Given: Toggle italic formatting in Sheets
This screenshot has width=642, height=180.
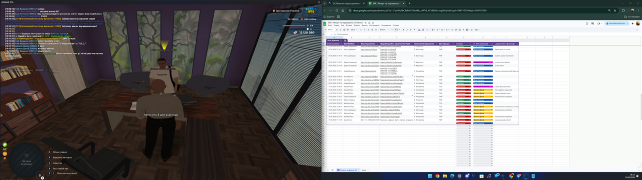Looking at the screenshot, I should pos(407,29).
